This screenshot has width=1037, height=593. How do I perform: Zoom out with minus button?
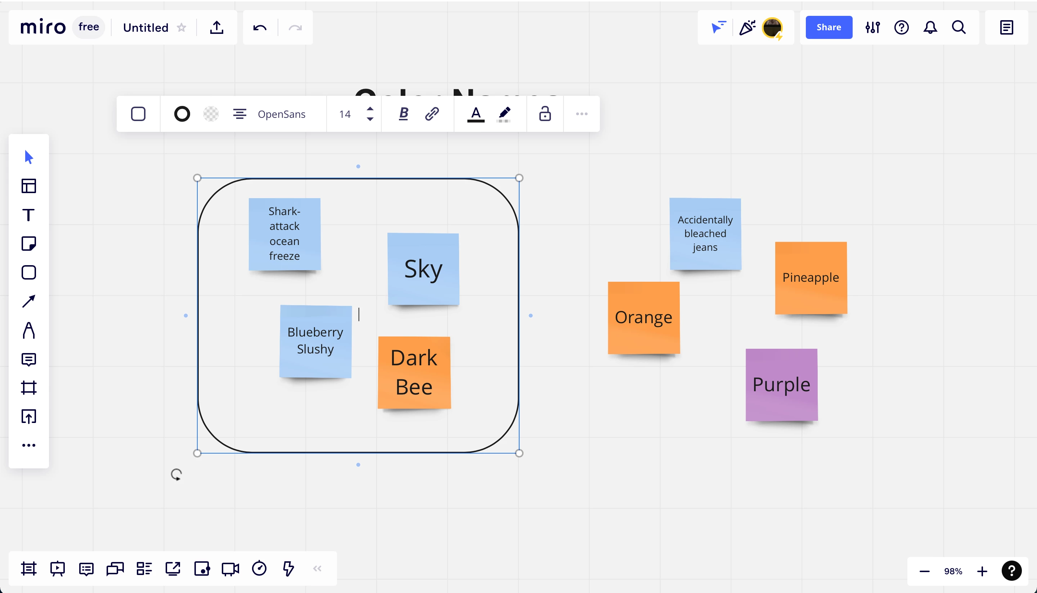[x=925, y=571]
